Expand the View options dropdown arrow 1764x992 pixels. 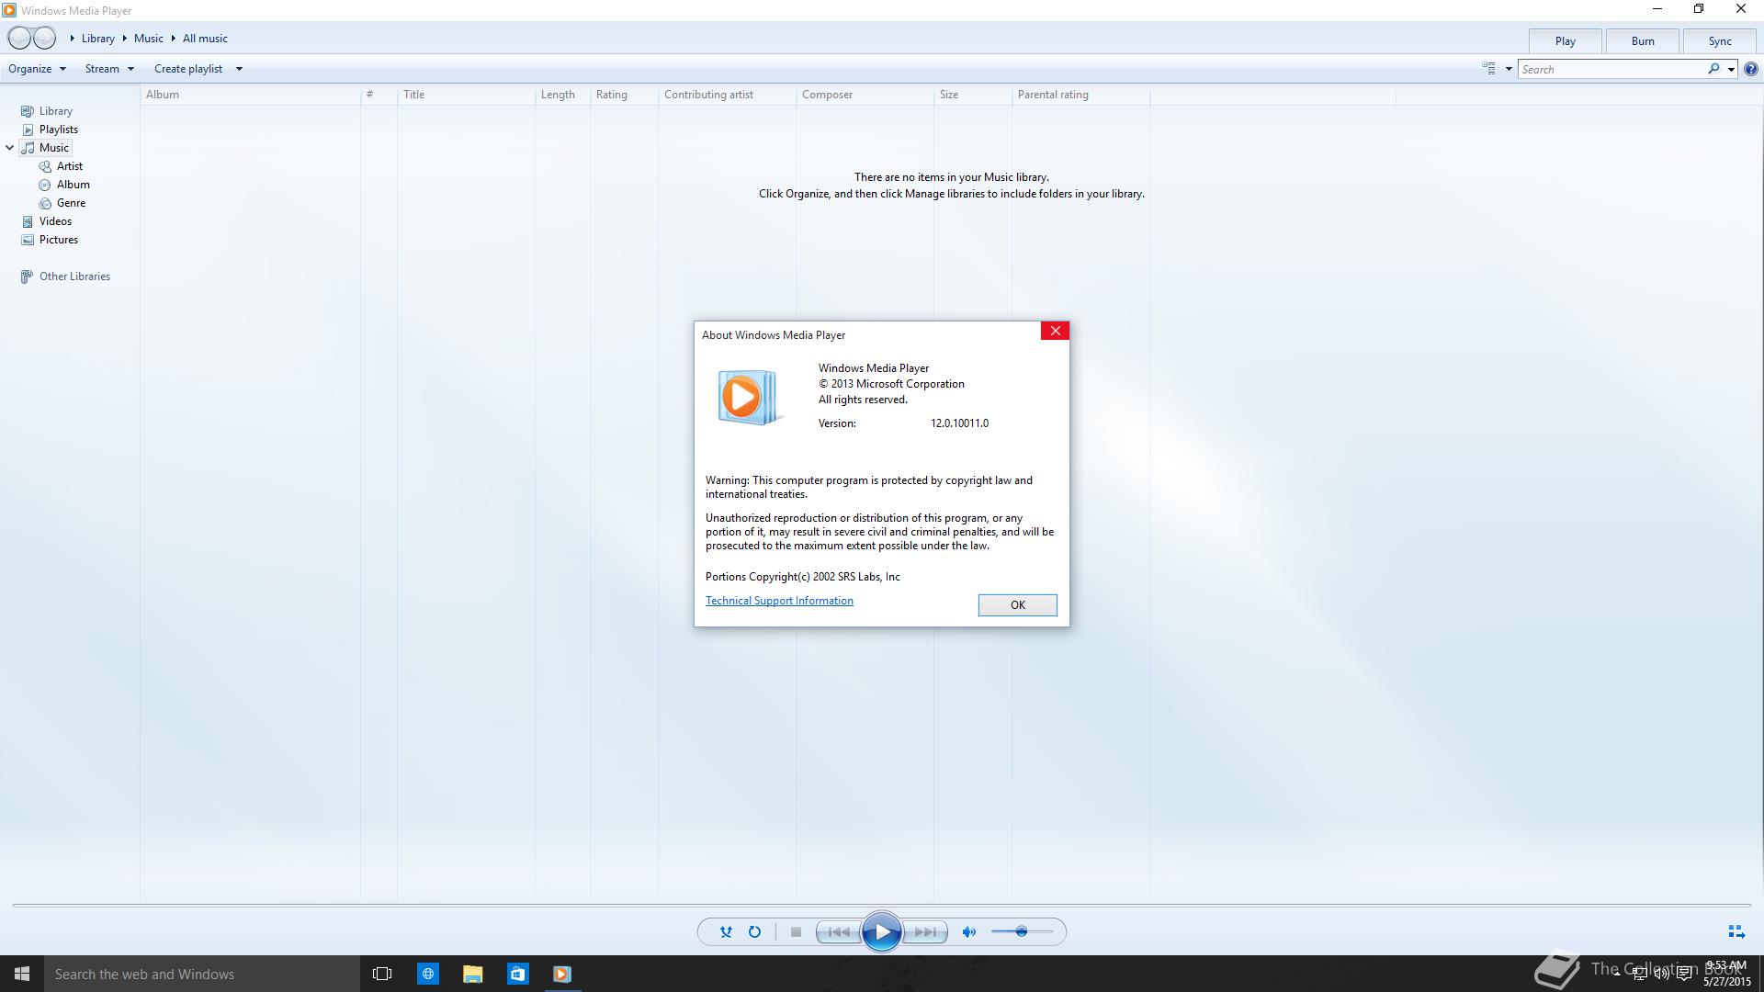click(1509, 69)
